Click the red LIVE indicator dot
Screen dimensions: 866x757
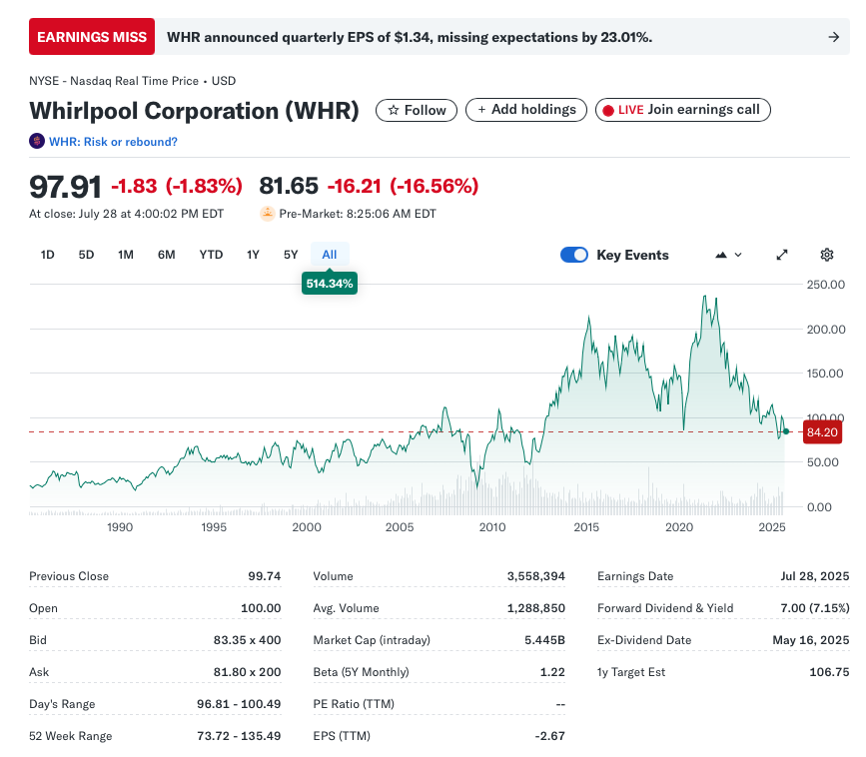[x=607, y=110]
